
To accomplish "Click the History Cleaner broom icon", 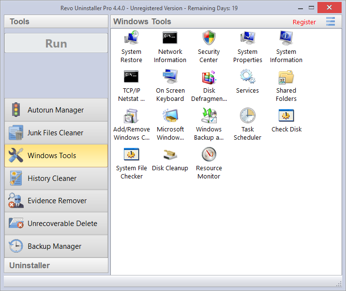I will 16,178.
